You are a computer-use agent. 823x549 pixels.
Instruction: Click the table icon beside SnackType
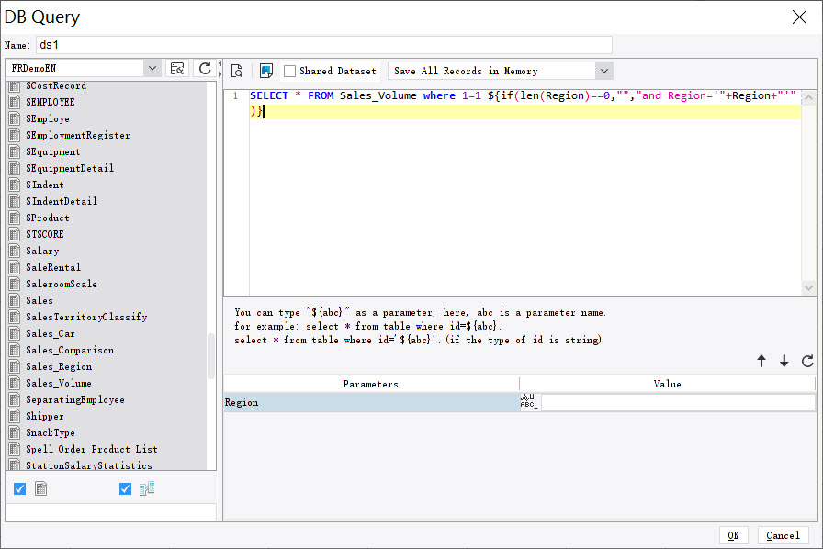click(x=15, y=432)
